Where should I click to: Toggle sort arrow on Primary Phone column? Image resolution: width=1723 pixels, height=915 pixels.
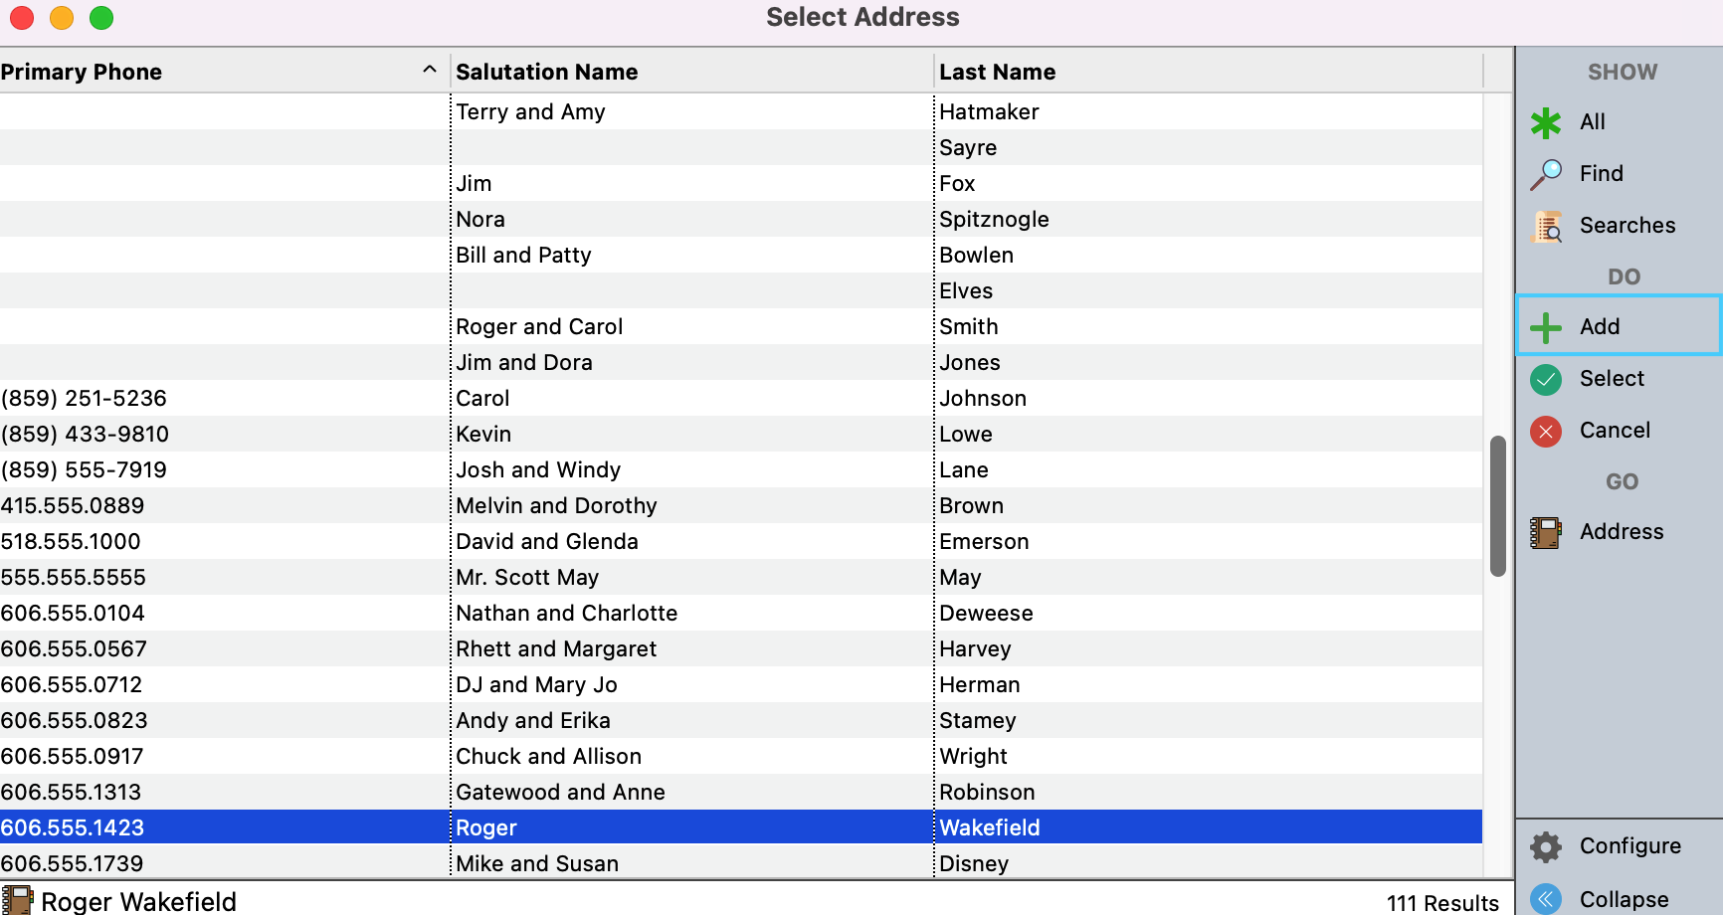[x=429, y=71]
